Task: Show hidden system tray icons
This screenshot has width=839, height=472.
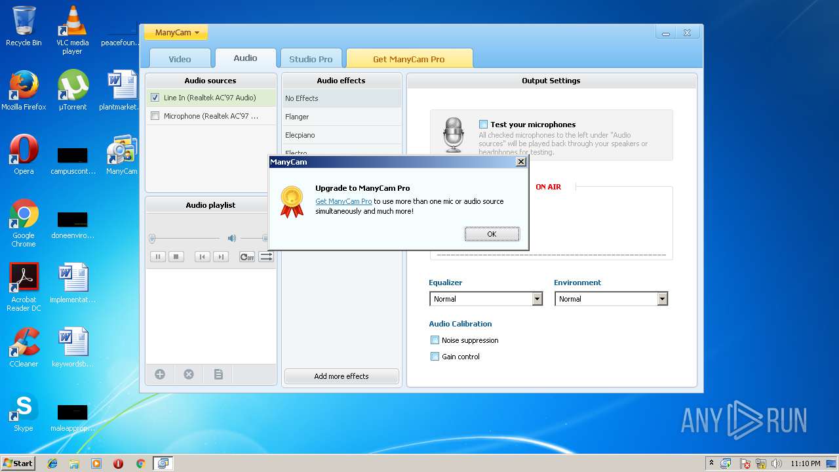Action: pyautogui.click(x=711, y=463)
